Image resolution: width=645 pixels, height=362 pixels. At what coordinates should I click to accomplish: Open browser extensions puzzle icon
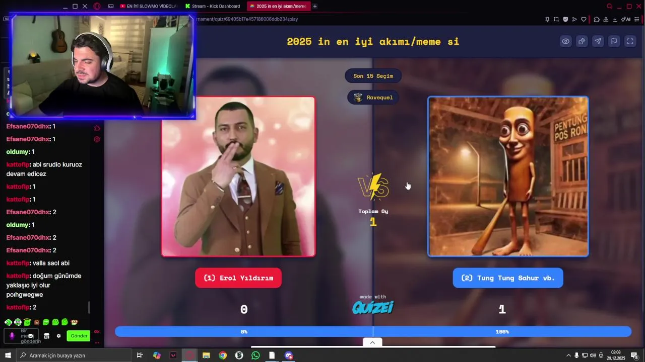[597, 19]
